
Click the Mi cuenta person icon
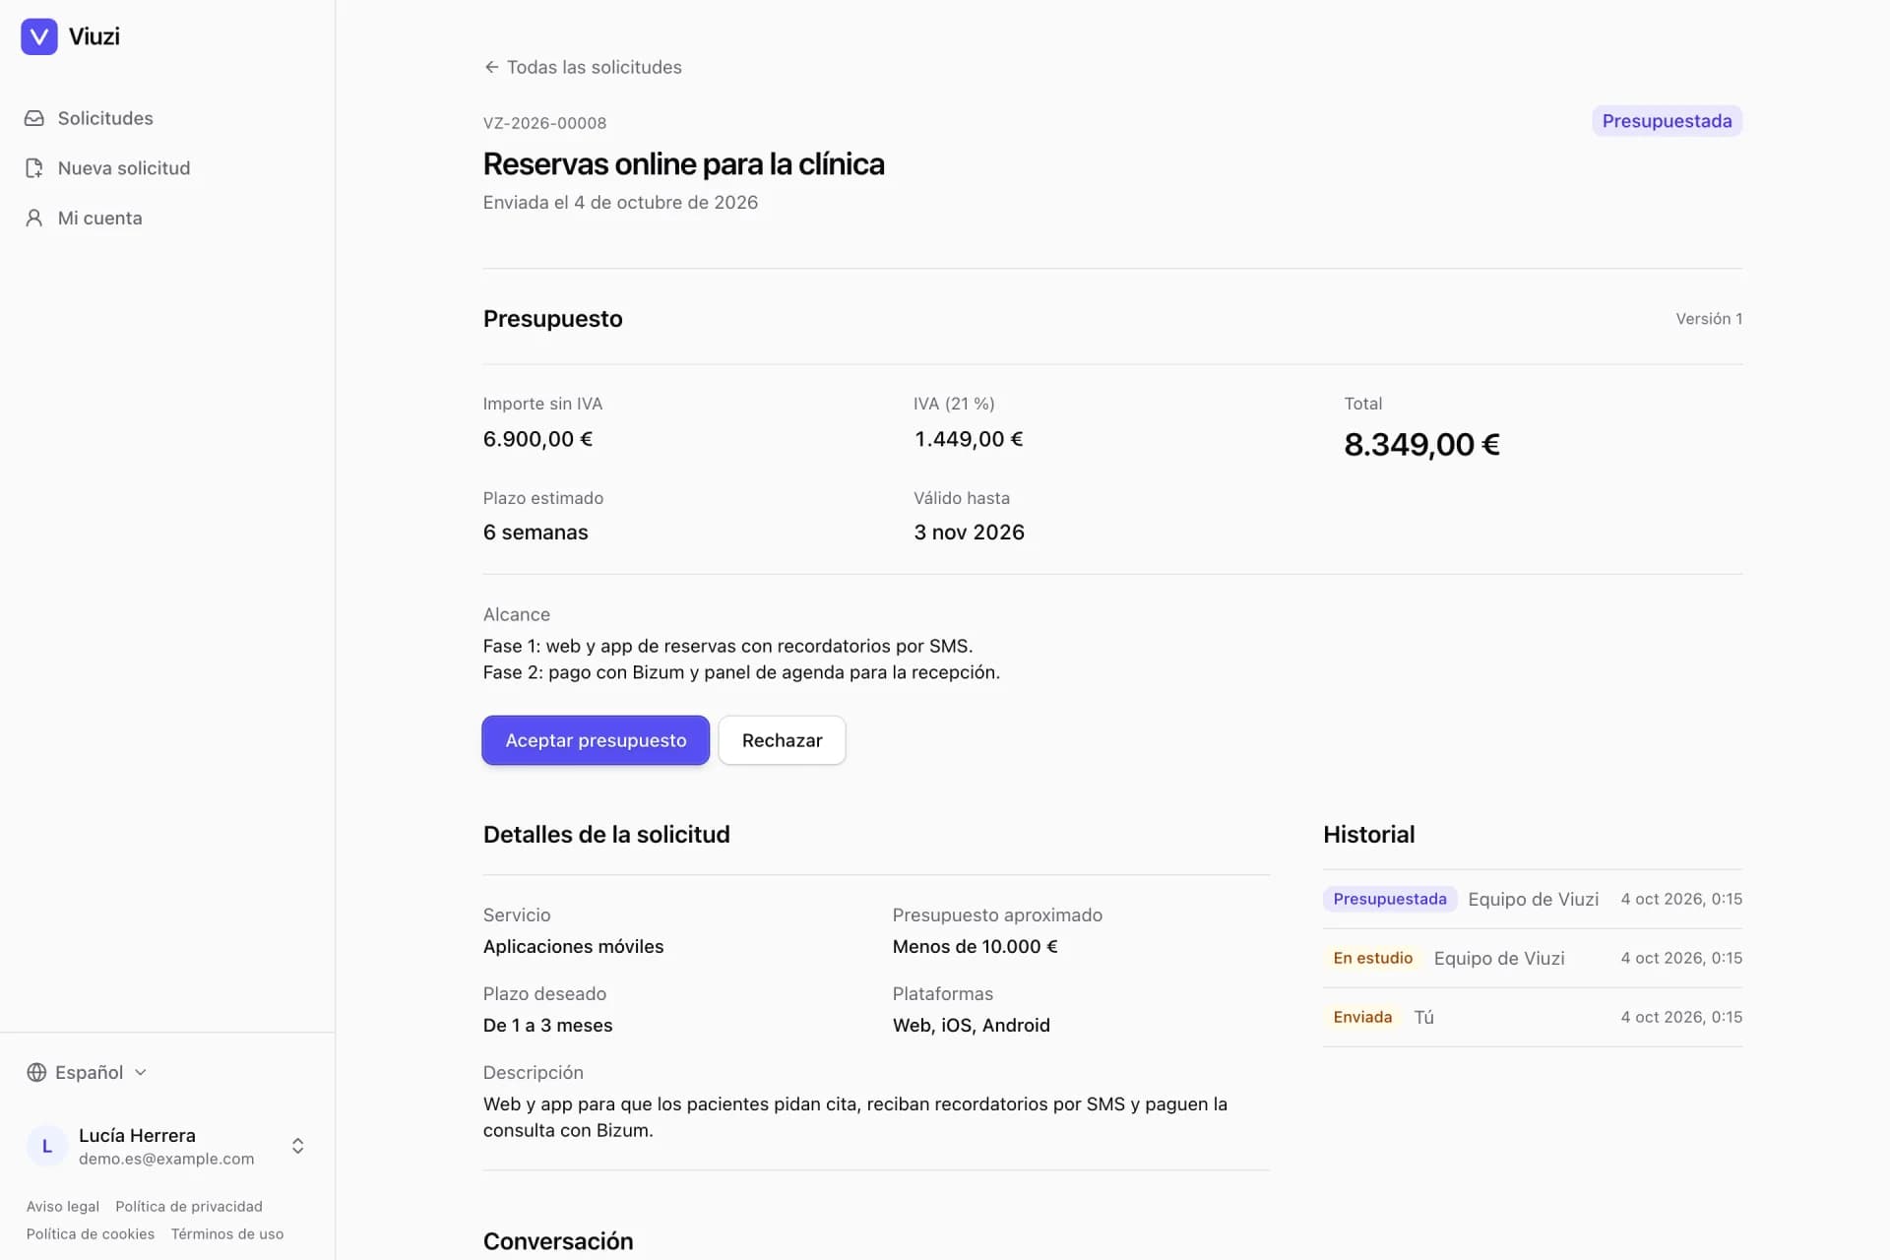(34, 219)
